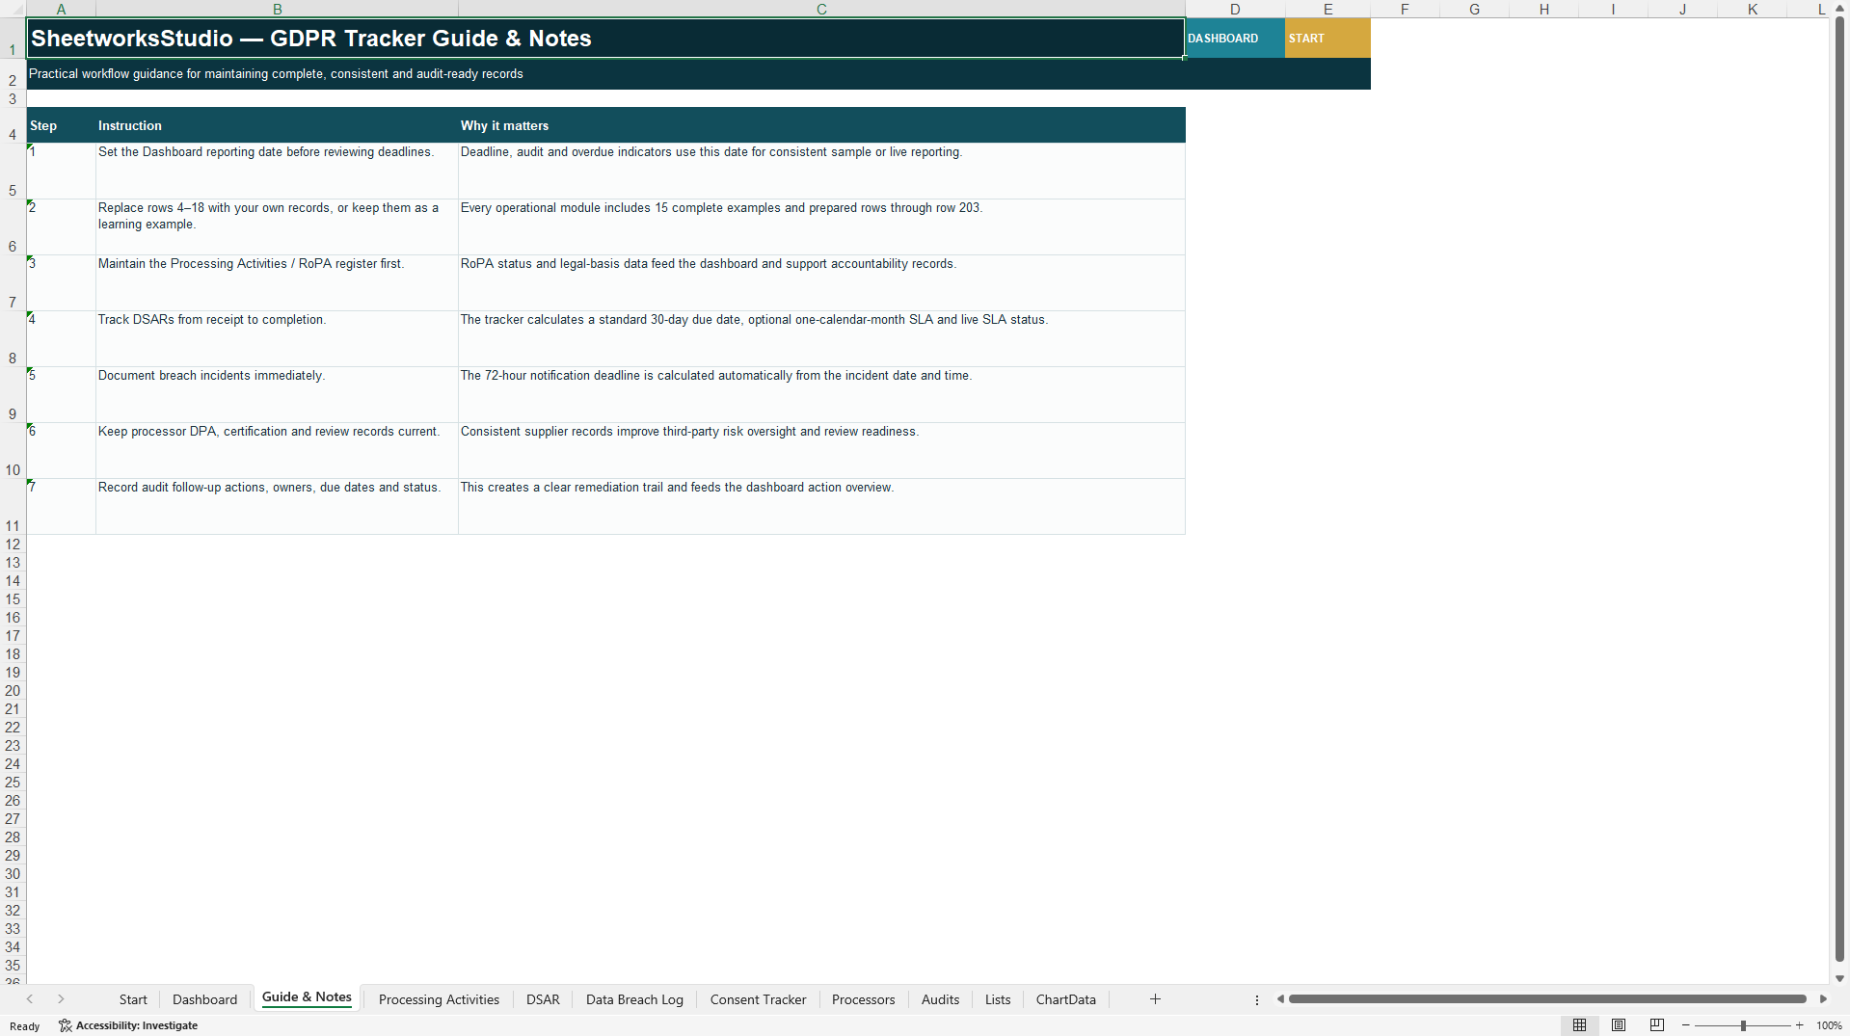
Task: Switch to Processors sheet tab
Action: pyautogui.click(x=863, y=999)
